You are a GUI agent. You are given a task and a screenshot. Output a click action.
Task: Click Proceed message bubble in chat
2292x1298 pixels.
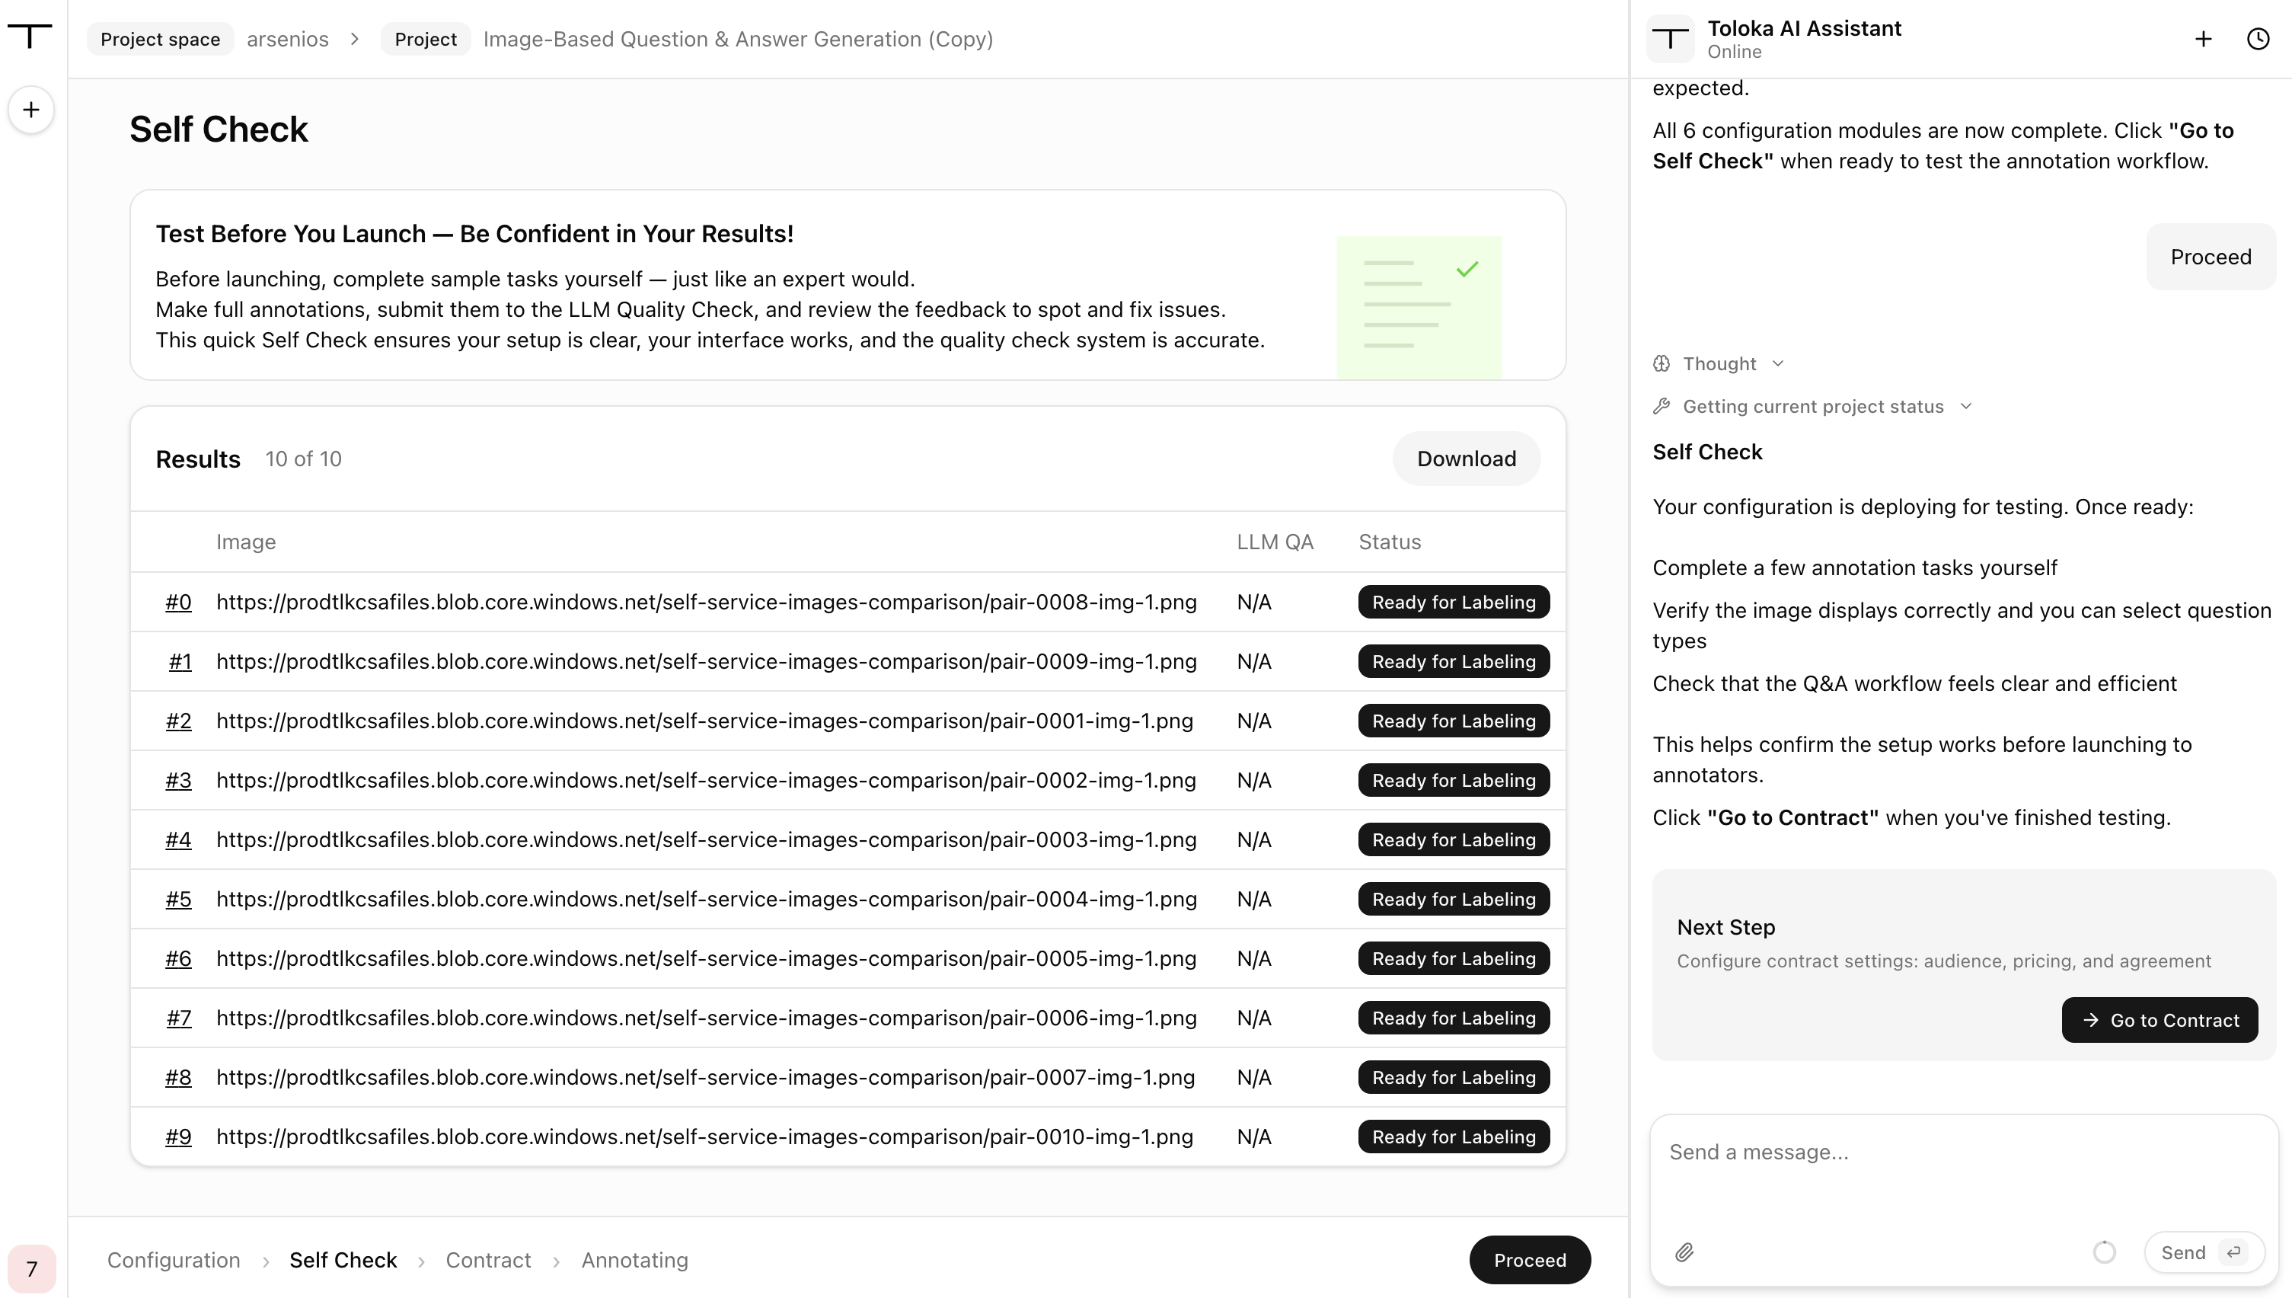tap(2211, 257)
